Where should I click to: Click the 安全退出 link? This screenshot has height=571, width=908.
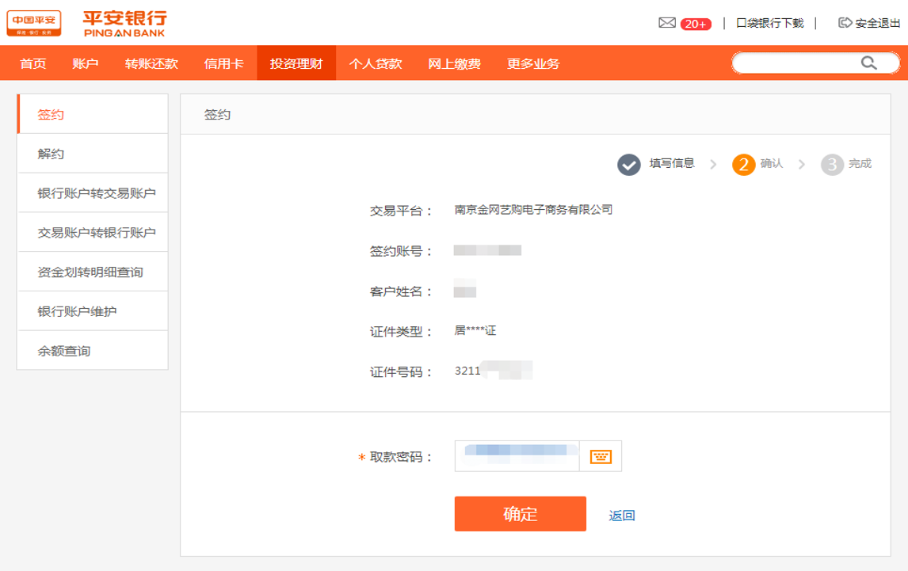pos(877,23)
